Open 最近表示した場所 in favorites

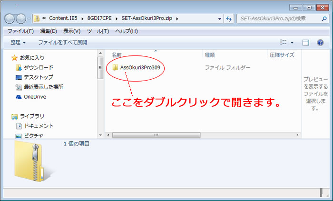(43, 87)
